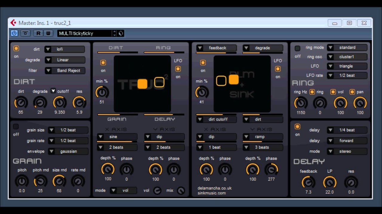This screenshot has width=382, height=214.
Task: Click the mix knob at bottom of left pad
Action: tap(181, 191)
